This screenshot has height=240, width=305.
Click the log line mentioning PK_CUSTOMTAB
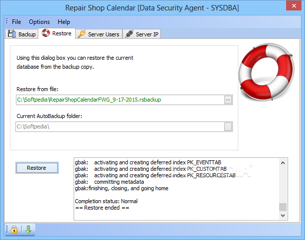[x=151, y=169]
